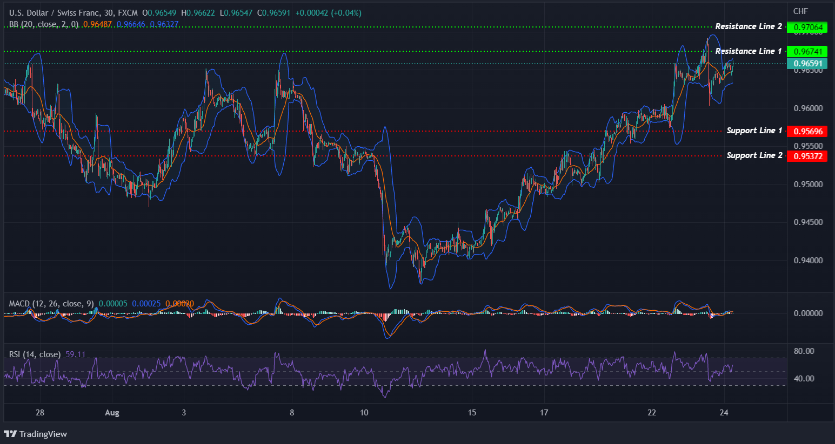This screenshot has height=444, width=835.
Task: Click the MACD histogram value 0.00005
Action: coord(112,303)
